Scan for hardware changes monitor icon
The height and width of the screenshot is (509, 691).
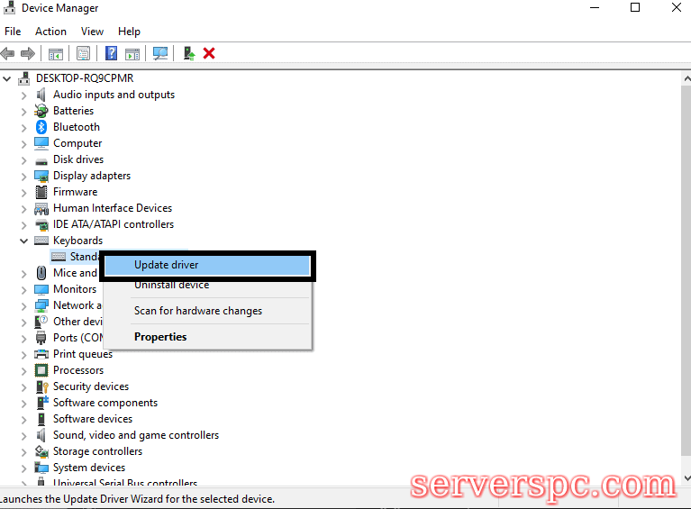[160, 54]
